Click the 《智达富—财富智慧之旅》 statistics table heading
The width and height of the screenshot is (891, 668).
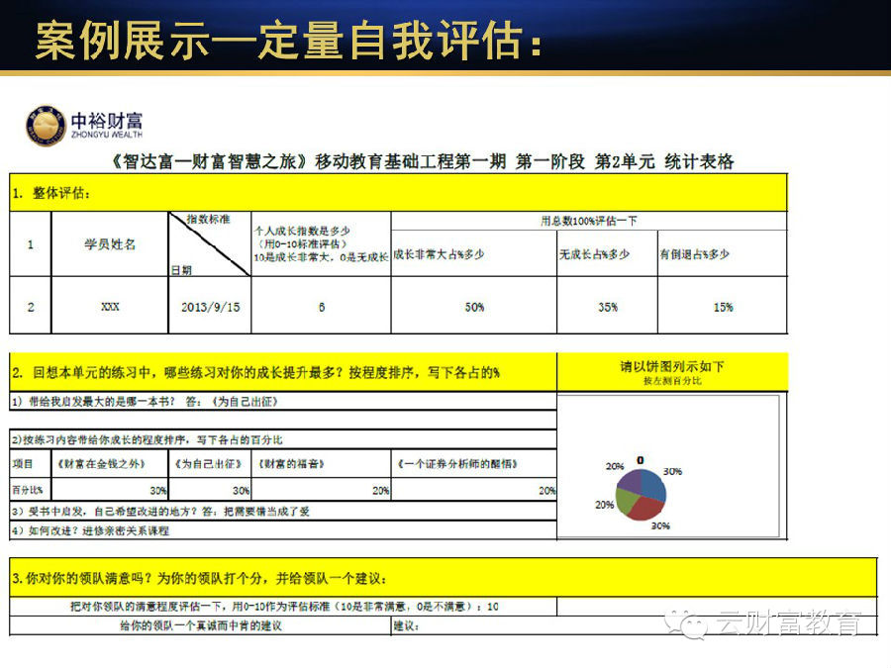point(421,161)
